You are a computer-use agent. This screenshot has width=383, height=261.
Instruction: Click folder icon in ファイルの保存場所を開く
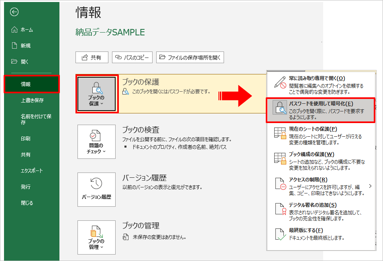(162, 57)
